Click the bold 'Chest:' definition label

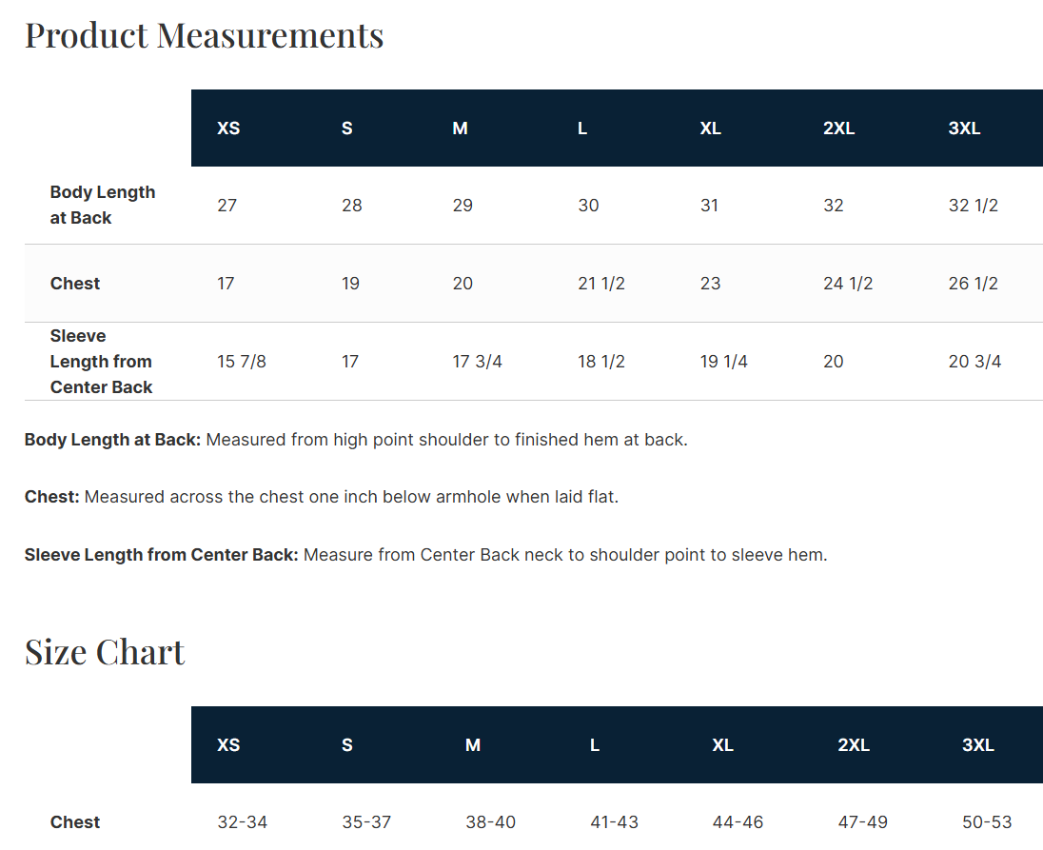pyautogui.click(x=51, y=497)
